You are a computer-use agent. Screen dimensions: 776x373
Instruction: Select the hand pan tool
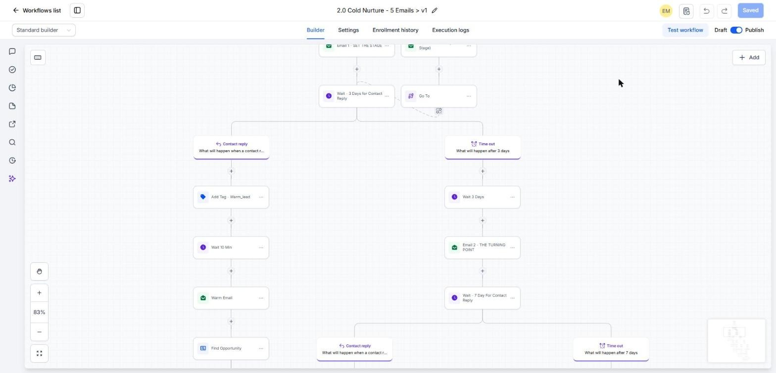pos(39,271)
